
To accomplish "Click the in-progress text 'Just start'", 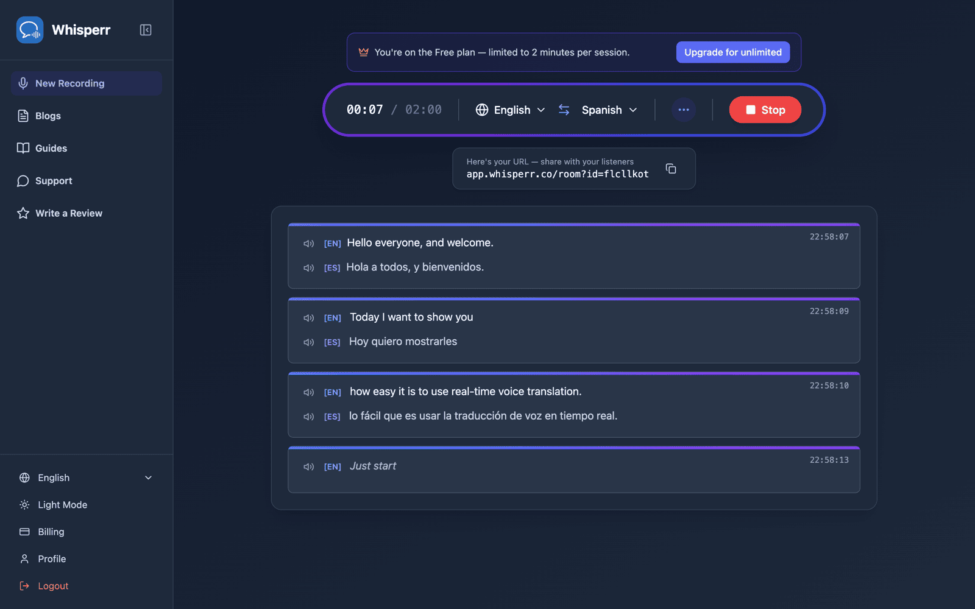I will [x=373, y=466].
